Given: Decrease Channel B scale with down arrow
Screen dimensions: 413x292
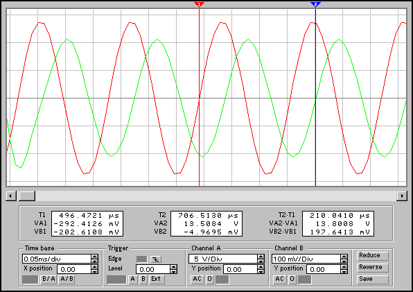Looking at the screenshot, I should point(344,261).
